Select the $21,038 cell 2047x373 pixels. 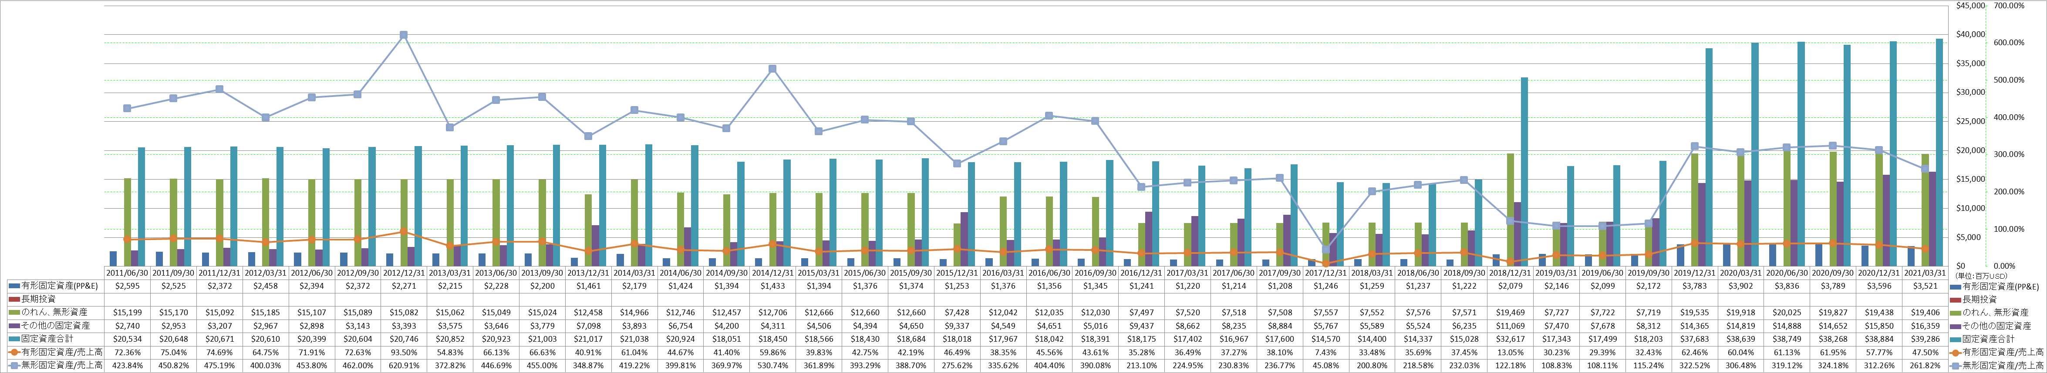pos(634,339)
